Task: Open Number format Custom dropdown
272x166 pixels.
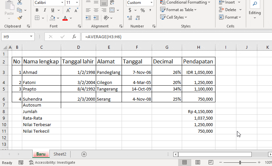Action: point(151,3)
